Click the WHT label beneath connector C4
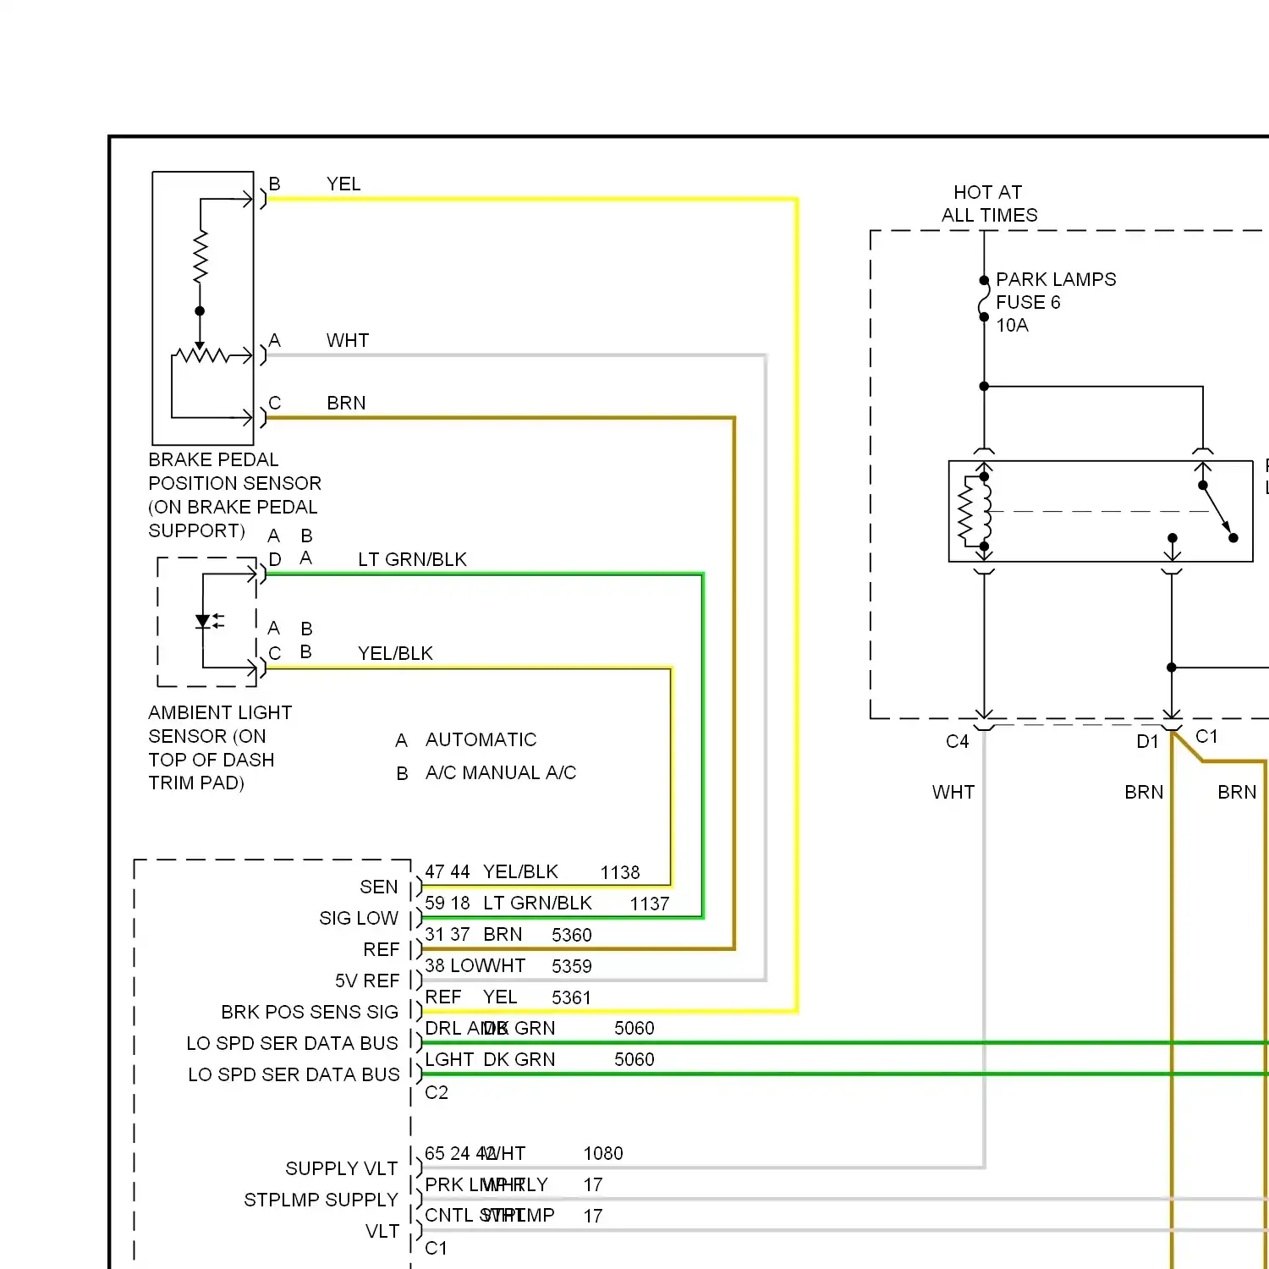Image resolution: width=1269 pixels, height=1269 pixels. pyautogui.click(x=953, y=792)
